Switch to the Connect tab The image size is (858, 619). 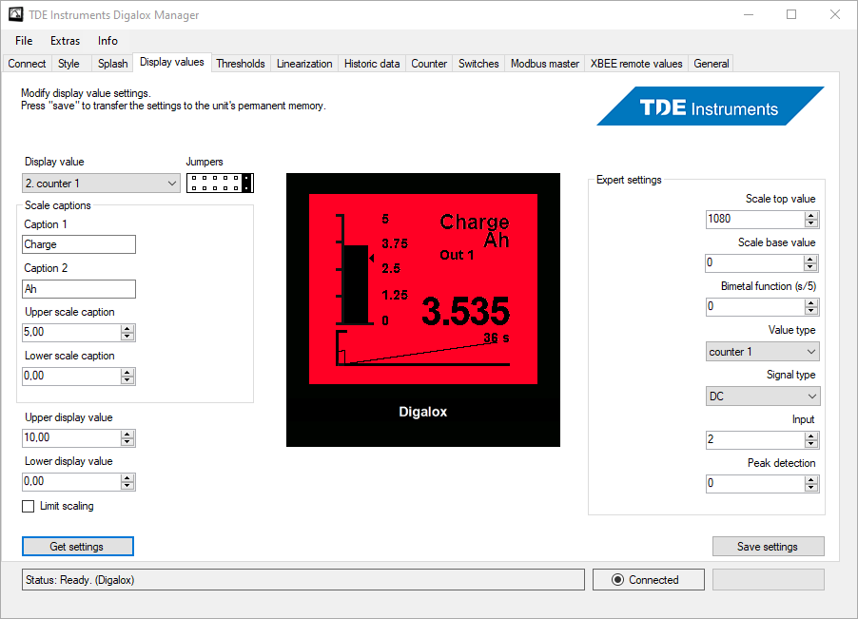[27, 64]
